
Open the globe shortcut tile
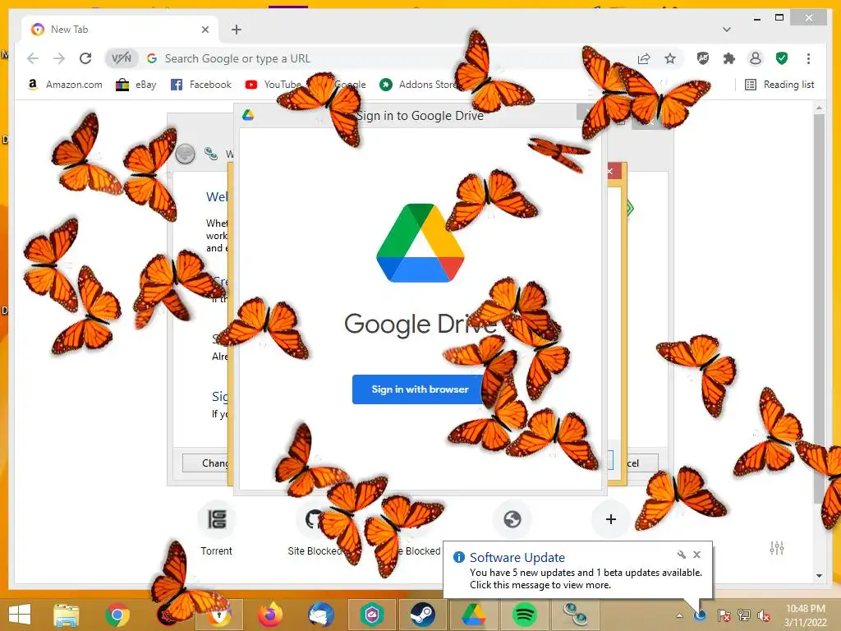[x=512, y=519]
